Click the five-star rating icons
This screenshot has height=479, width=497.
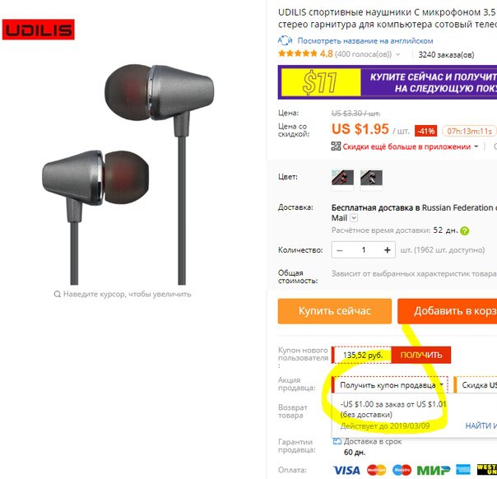(x=298, y=53)
